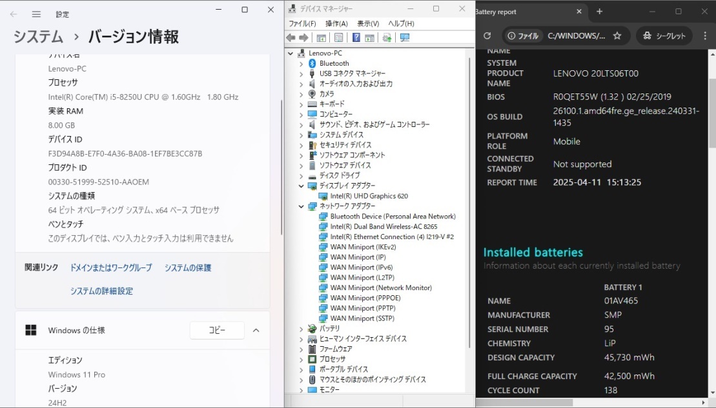The image size is (716, 408).
Task: Open the 表示(V) menu
Action: 369,23
